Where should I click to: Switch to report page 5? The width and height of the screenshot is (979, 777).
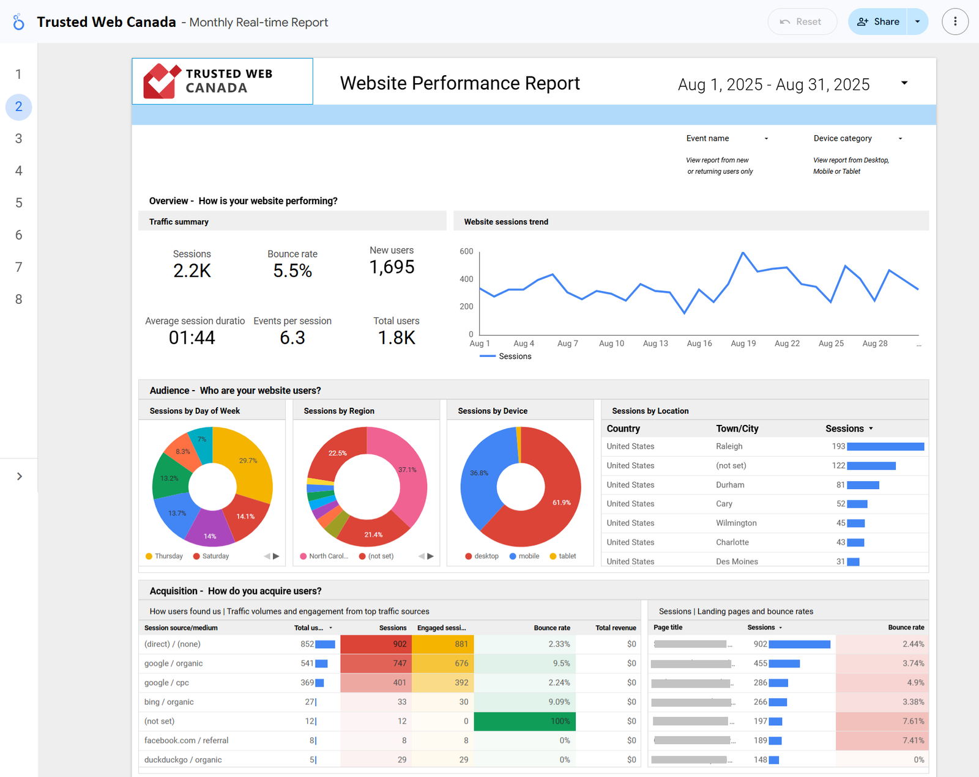click(x=18, y=203)
